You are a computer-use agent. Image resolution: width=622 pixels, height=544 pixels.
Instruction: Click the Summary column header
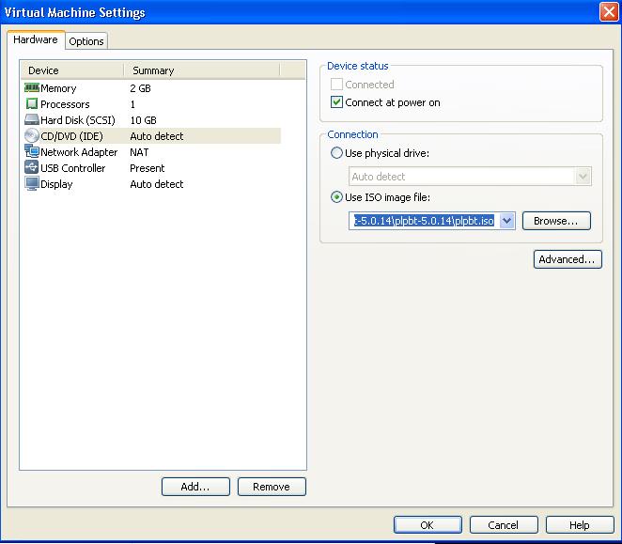pyautogui.click(x=202, y=70)
